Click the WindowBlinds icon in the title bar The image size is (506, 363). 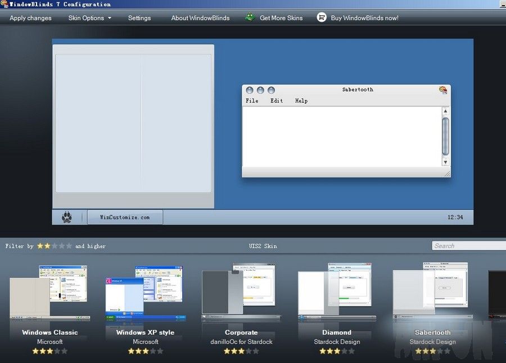tap(4, 4)
